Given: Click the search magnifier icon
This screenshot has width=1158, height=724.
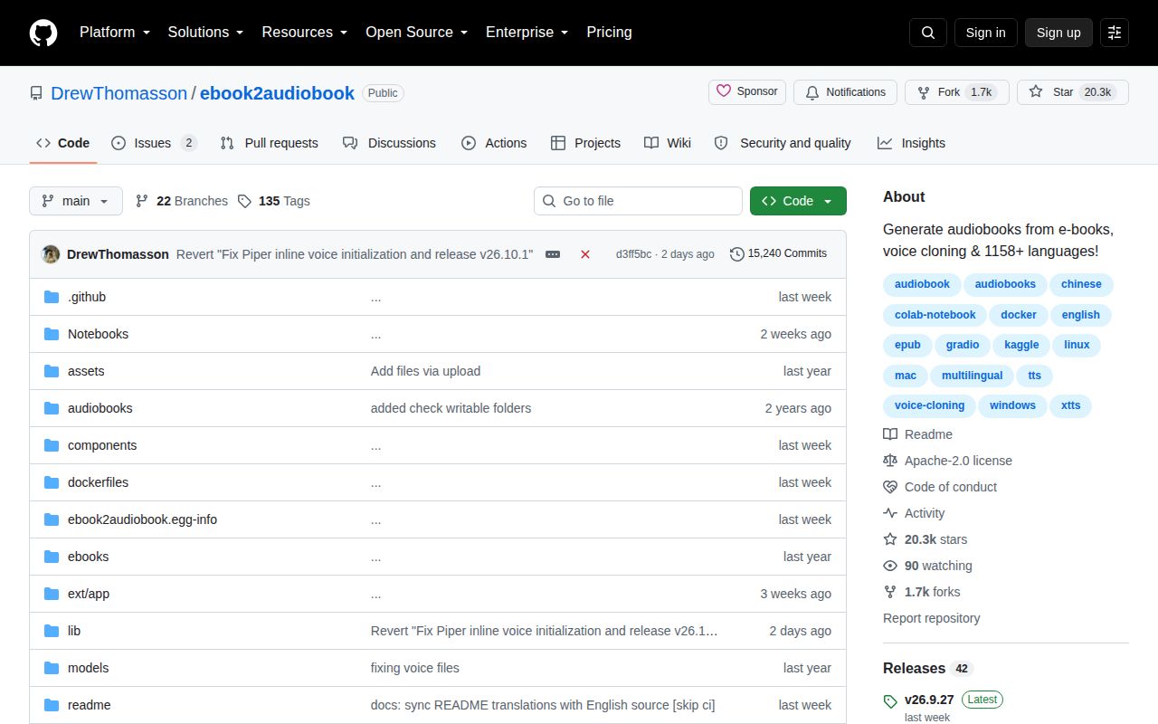Looking at the screenshot, I should point(928,33).
